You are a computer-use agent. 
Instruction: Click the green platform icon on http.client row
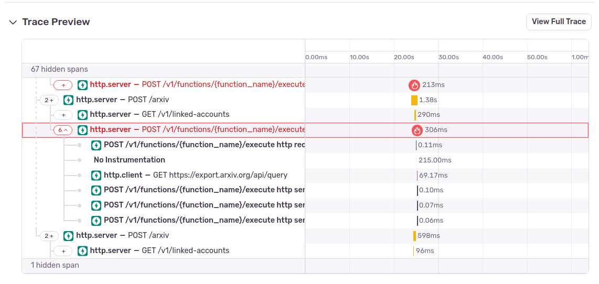point(96,175)
